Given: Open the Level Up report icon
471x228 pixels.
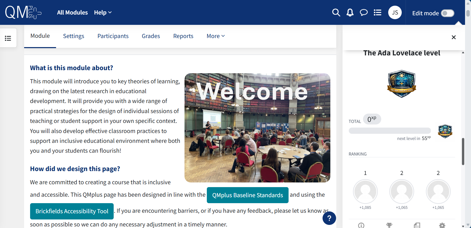Looking at the screenshot, I should (x=417, y=225).
